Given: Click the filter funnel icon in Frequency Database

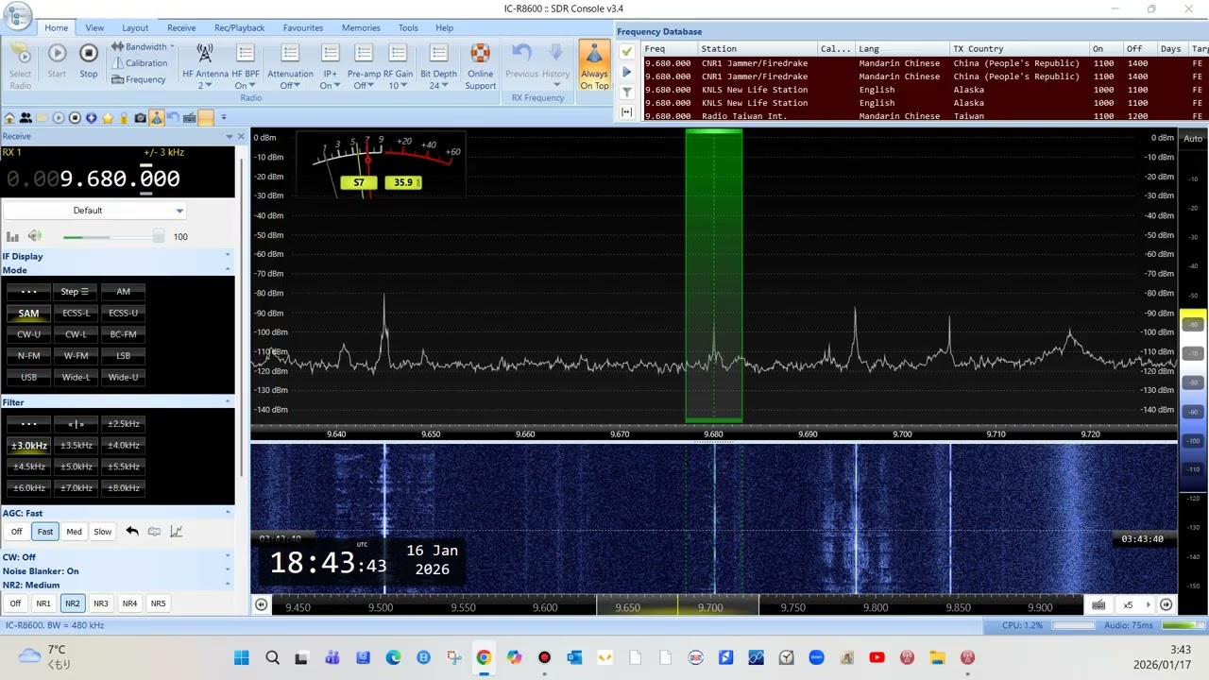Looking at the screenshot, I should pos(627,92).
